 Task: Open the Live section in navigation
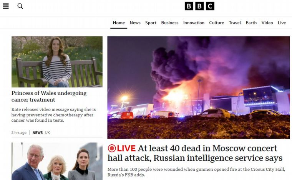tap(282, 23)
